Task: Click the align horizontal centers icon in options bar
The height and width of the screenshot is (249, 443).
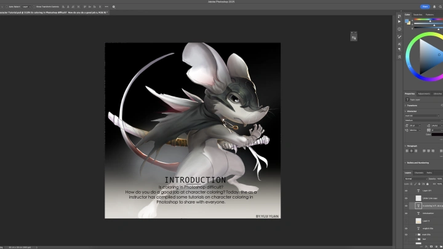Action: click(x=68, y=7)
